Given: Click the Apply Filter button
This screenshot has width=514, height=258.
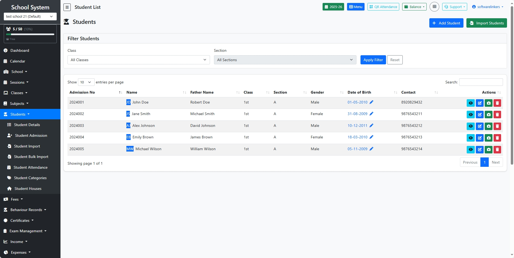Looking at the screenshot, I should (373, 60).
